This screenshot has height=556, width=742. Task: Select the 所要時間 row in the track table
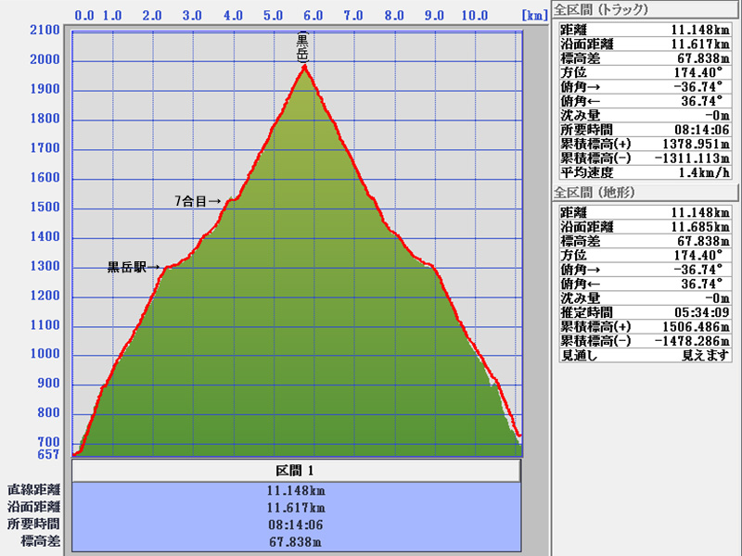pyautogui.click(x=644, y=129)
